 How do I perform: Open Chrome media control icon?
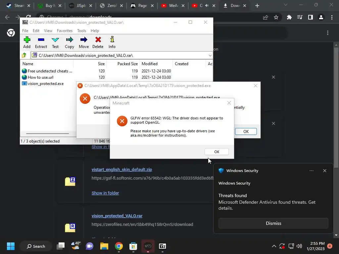(x=300, y=17)
